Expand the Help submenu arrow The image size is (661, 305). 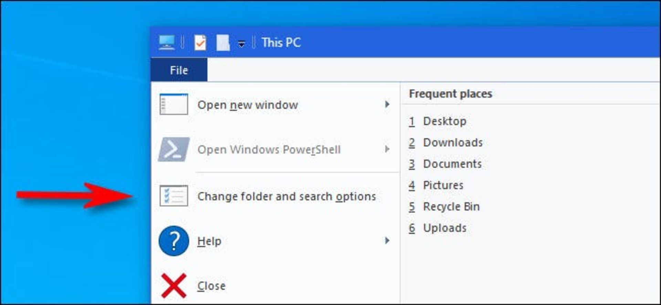pyautogui.click(x=387, y=240)
